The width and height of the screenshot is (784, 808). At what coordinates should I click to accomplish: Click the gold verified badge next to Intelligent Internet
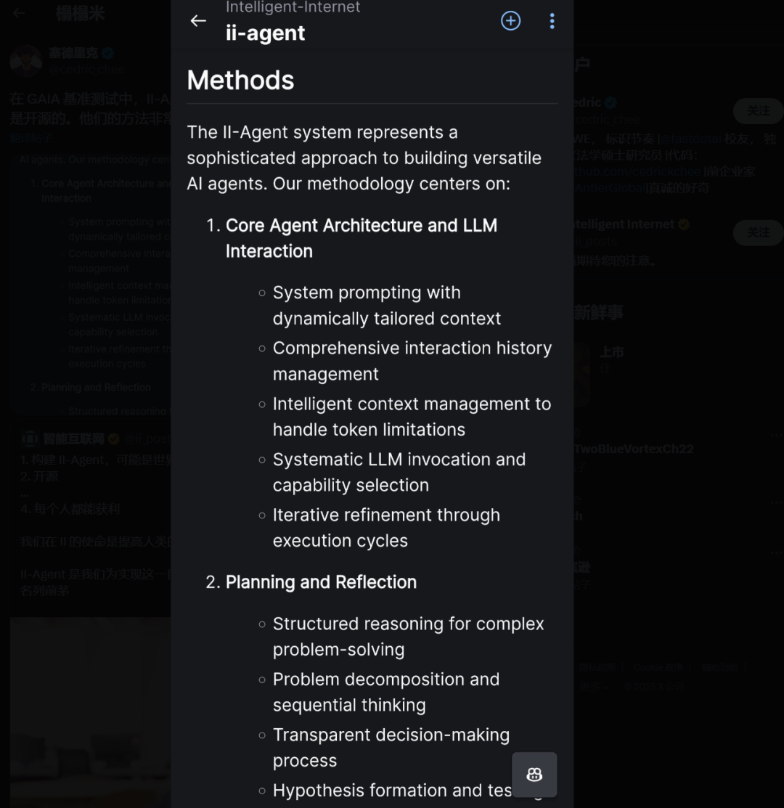[683, 224]
